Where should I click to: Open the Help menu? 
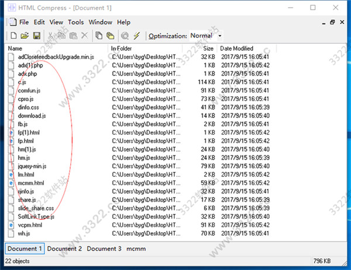123,22
